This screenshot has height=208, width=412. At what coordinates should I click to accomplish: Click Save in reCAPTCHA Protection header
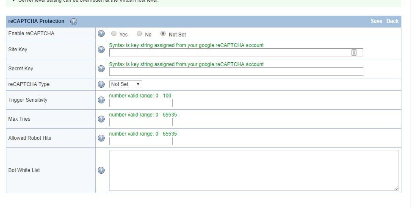coord(376,21)
